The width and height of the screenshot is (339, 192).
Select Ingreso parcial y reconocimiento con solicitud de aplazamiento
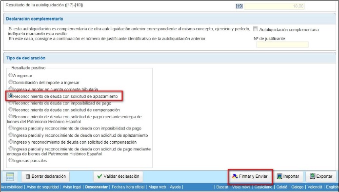pyautogui.click(x=10, y=135)
